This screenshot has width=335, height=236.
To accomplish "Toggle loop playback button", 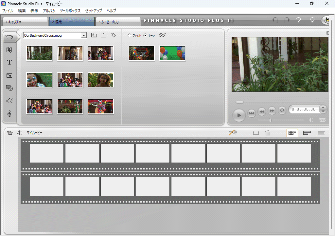I will click(x=282, y=110).
